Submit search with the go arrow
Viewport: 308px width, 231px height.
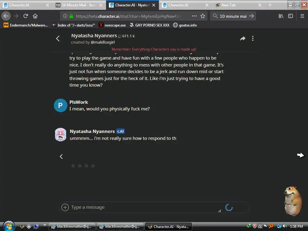251,16
